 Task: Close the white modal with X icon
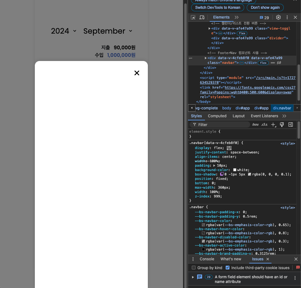[x=137, y=73]
